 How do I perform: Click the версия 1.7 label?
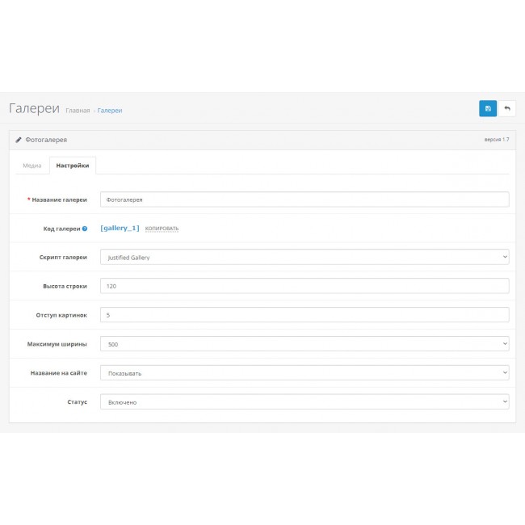click(497, 140)
